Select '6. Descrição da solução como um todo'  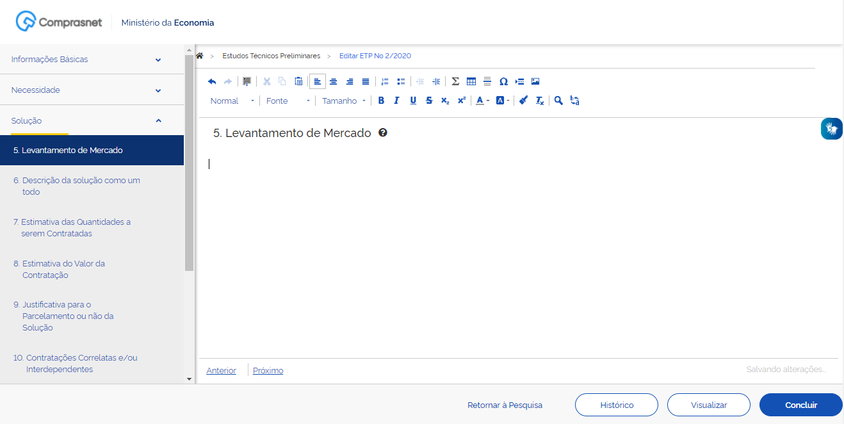tap(81, 186)
